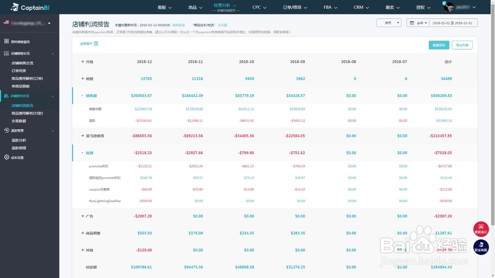Open the 去年 date range dropdown
Viewport: 495px width, 278px height.
point(422,23)
